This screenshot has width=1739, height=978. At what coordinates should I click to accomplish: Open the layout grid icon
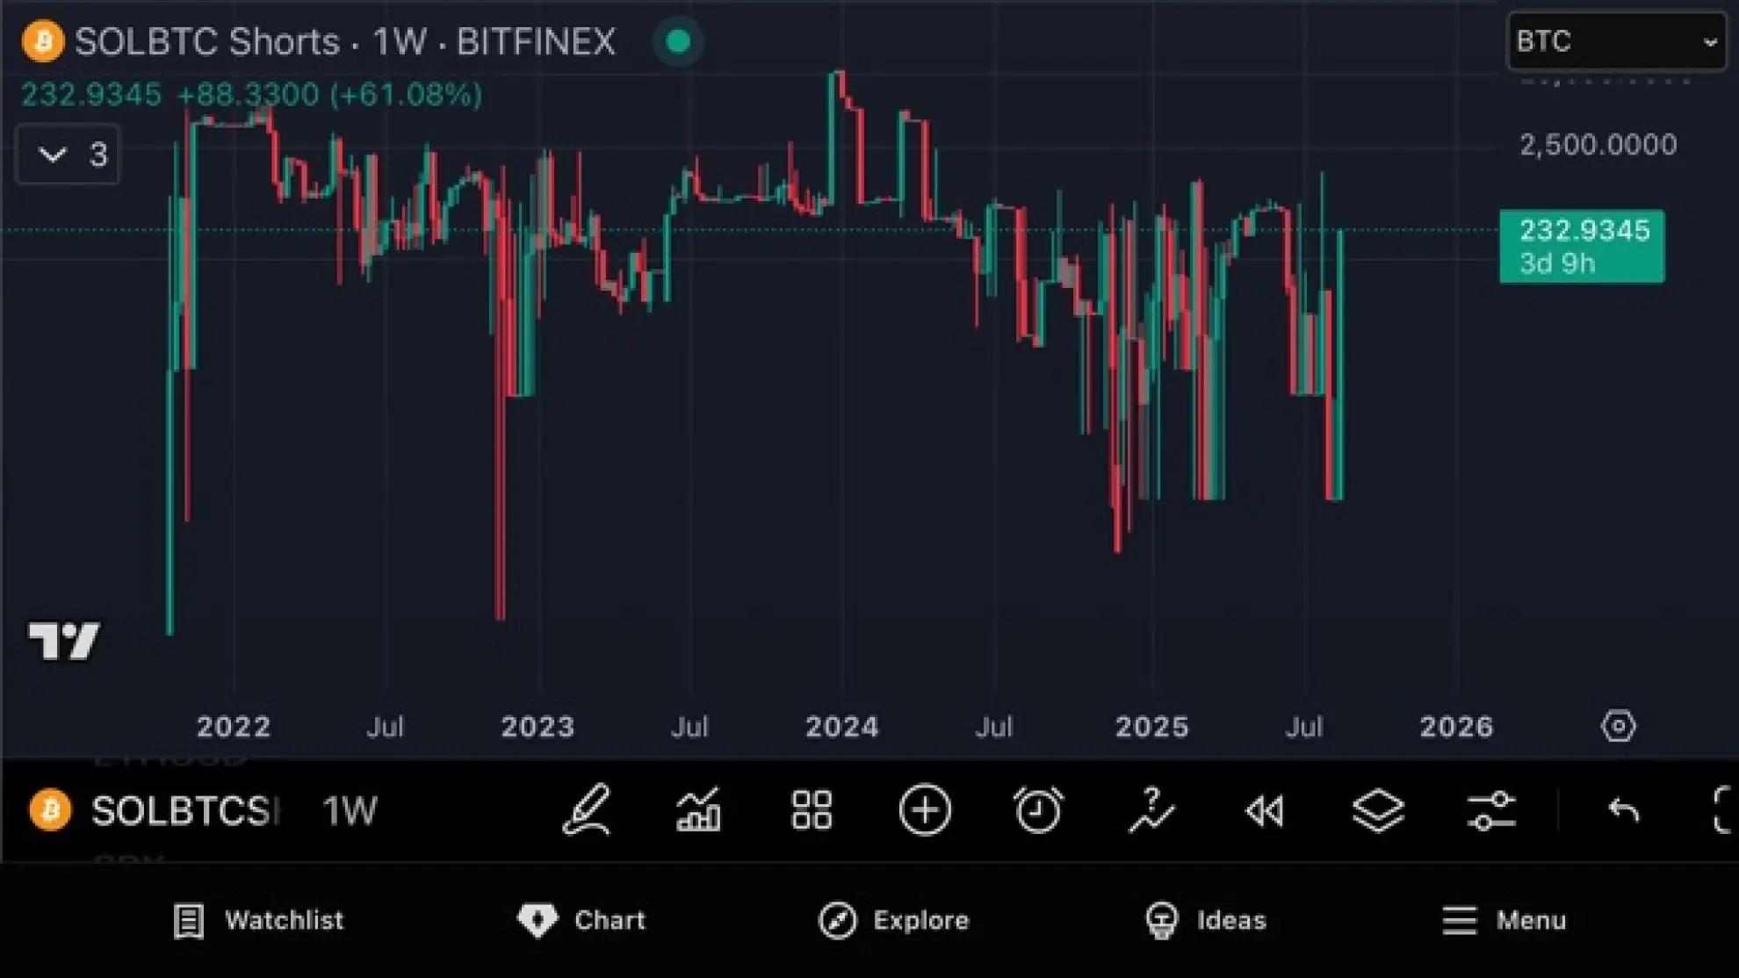(x=812, y=809)
